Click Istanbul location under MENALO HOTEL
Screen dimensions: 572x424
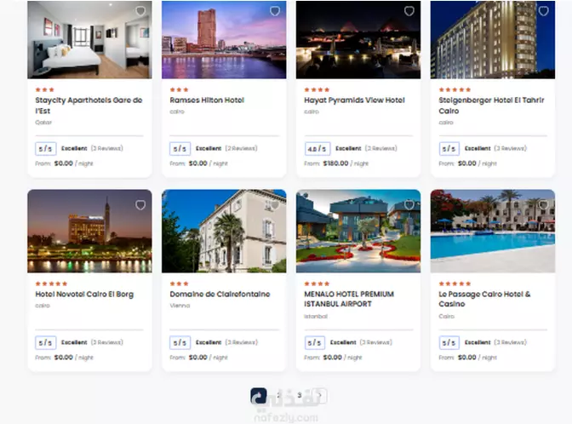316,317
